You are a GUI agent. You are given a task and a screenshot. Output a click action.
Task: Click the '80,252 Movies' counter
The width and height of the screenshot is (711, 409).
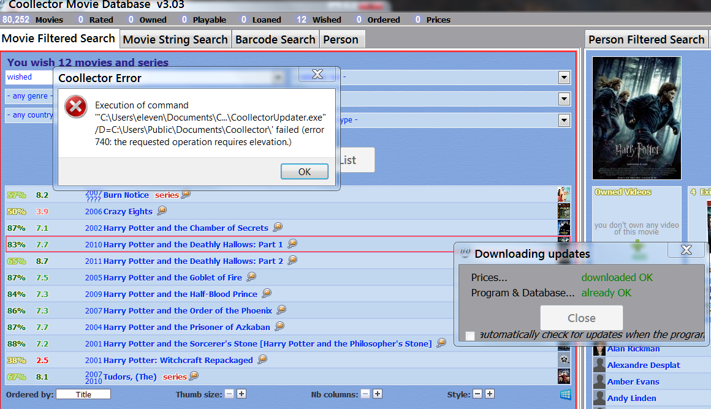[32, 20]
